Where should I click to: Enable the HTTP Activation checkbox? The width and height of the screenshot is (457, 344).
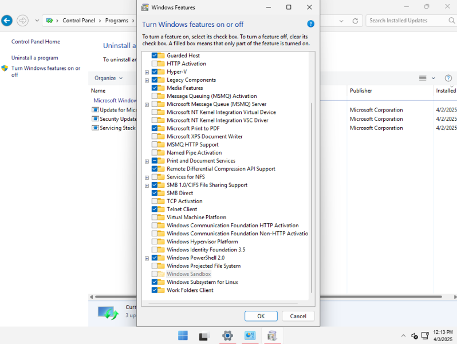click(155, 64)
